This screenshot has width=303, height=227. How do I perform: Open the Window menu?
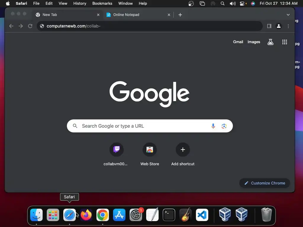125,4
